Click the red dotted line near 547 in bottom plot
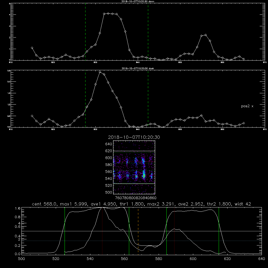 (102, 231)
